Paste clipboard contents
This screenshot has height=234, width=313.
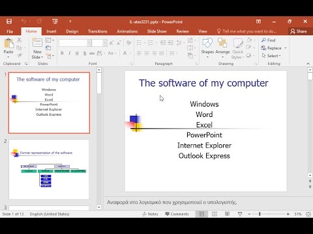[8, 48]
